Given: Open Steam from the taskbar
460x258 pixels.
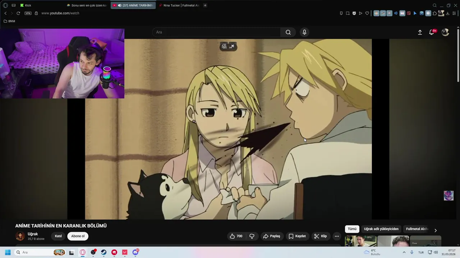Looking at the screenshot, I should click(x=103, y=252).
